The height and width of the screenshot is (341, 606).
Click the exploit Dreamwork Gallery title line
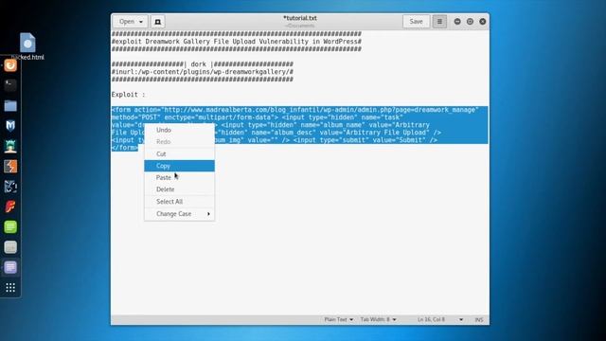[x=236, y=42]
